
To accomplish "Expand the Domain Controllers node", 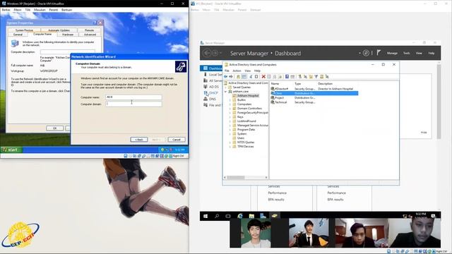I will click(230, 109).
